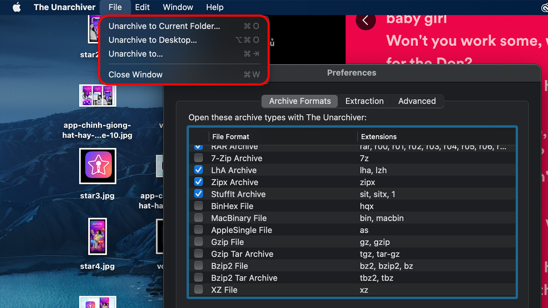Viewport: 548px width, 308px height.
Task: Open the Help menu
Action: [214, 7]
